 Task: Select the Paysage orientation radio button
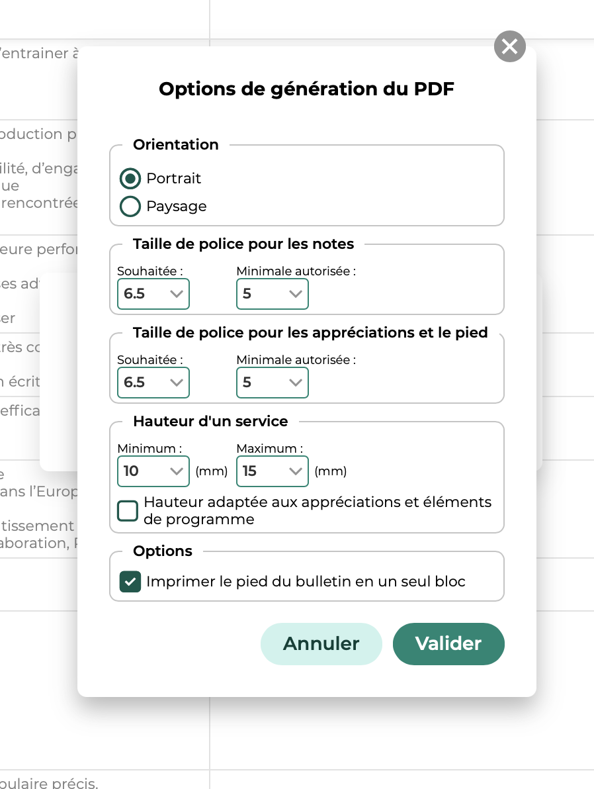[130, 207]
